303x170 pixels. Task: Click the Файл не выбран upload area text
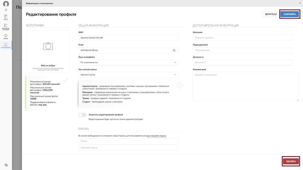point(48,66)
